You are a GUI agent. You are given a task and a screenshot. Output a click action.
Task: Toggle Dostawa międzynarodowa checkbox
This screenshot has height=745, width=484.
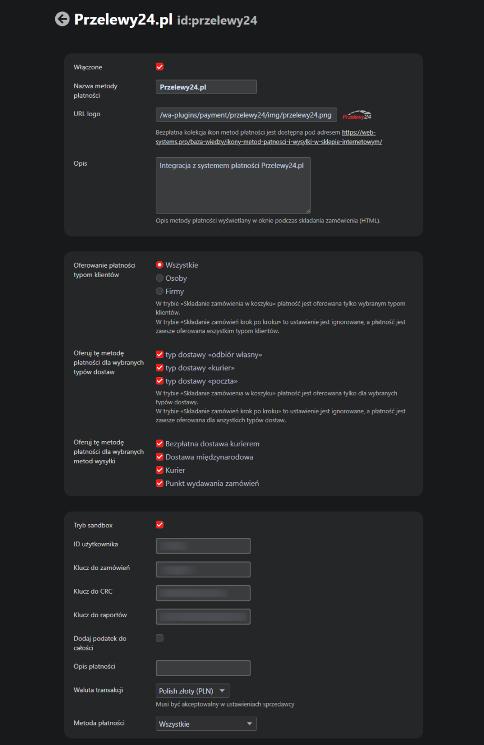(x=160, y=457)
